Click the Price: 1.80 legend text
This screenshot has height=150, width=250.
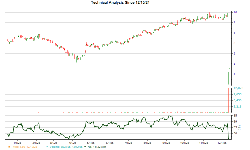19,147
